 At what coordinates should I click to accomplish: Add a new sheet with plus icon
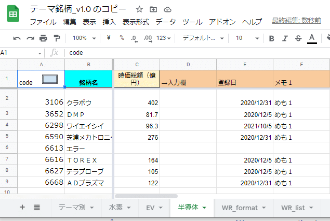pos(22,207)
